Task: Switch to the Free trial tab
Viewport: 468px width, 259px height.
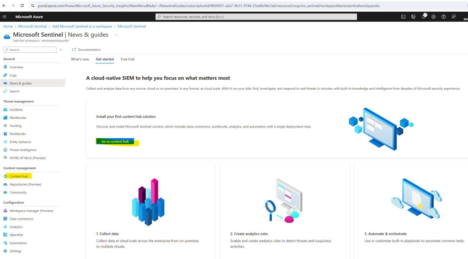Action: (127, 59)
